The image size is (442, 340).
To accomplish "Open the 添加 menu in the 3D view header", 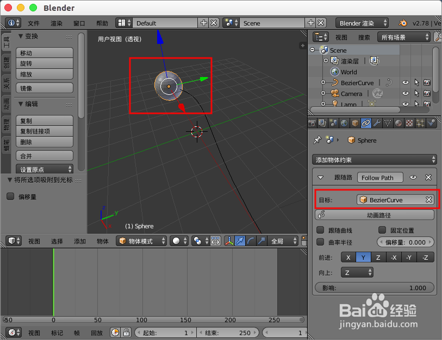I will point(80,241).
